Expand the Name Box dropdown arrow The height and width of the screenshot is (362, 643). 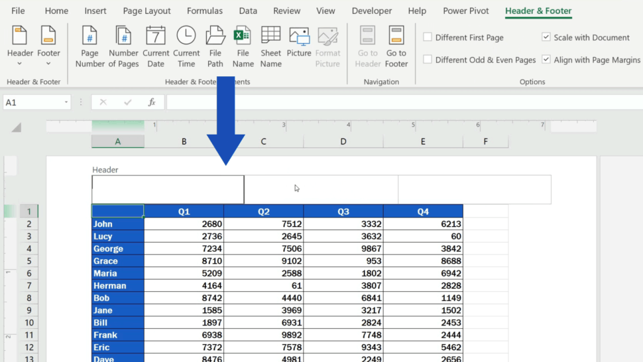[x=66, y=102]
